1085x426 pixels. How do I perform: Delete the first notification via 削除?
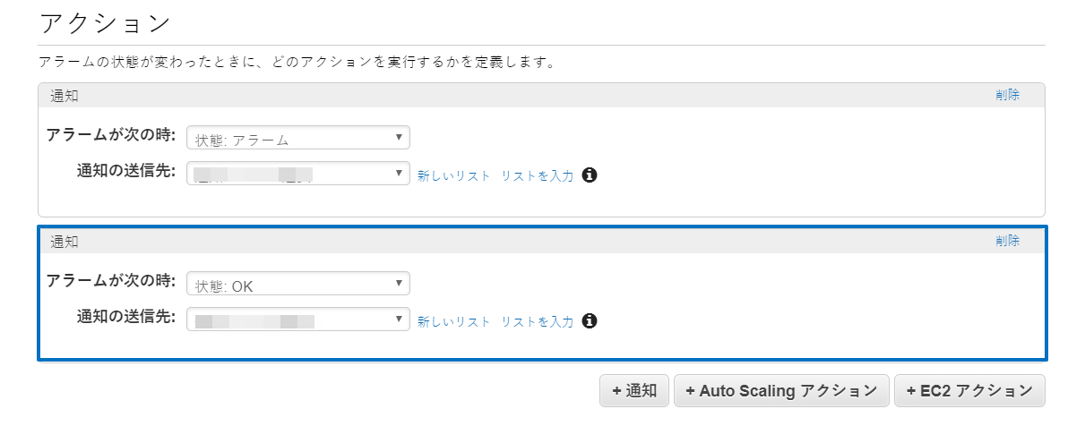[x=1007, y=95]
